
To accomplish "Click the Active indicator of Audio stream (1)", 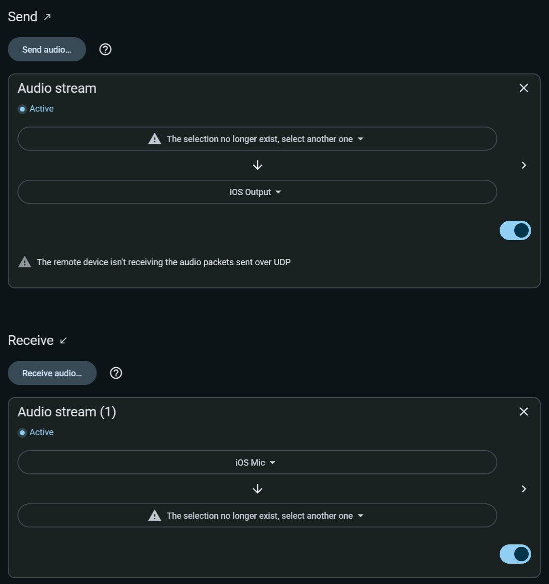I will click(22, 433).
